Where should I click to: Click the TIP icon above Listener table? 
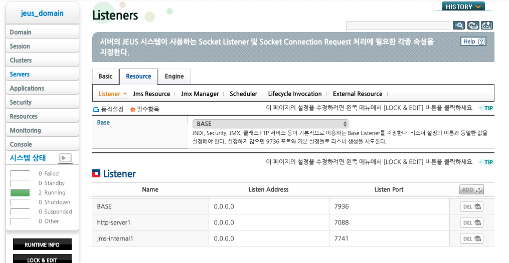[x=486, y=162]
